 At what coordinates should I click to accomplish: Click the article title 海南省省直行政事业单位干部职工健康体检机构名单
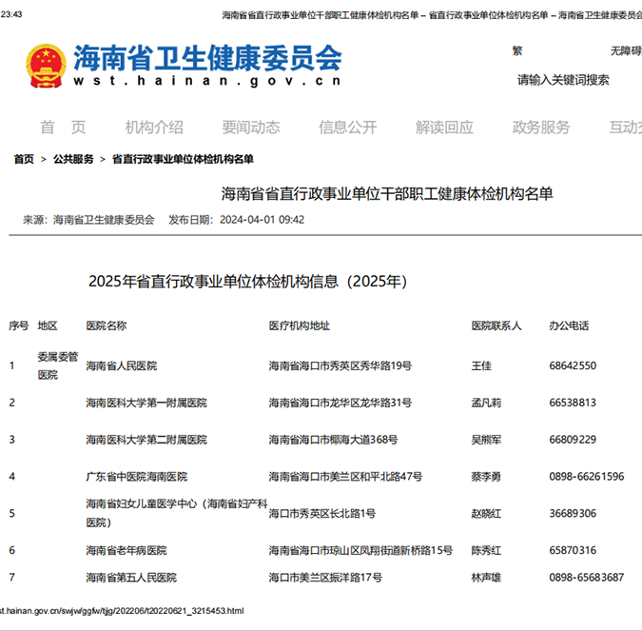tap(387, 194)
